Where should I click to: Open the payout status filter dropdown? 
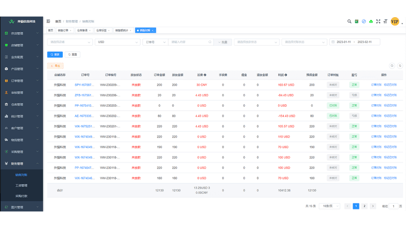click(256, 42)
